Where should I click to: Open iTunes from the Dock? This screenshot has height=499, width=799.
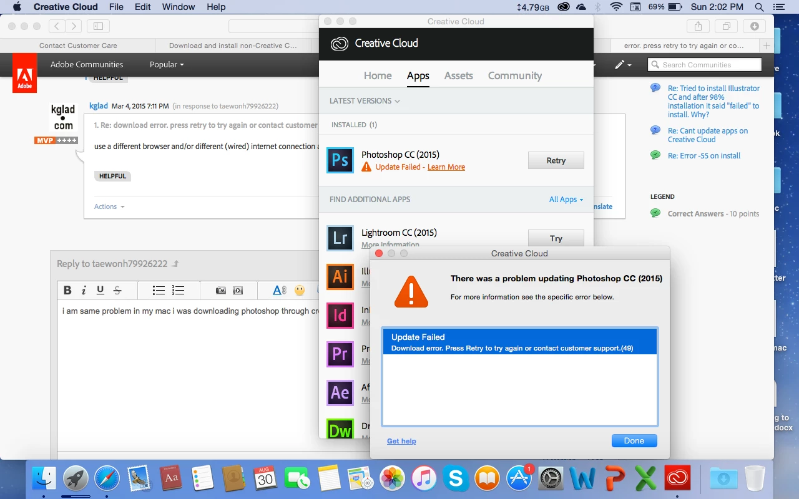coord(424,479)
